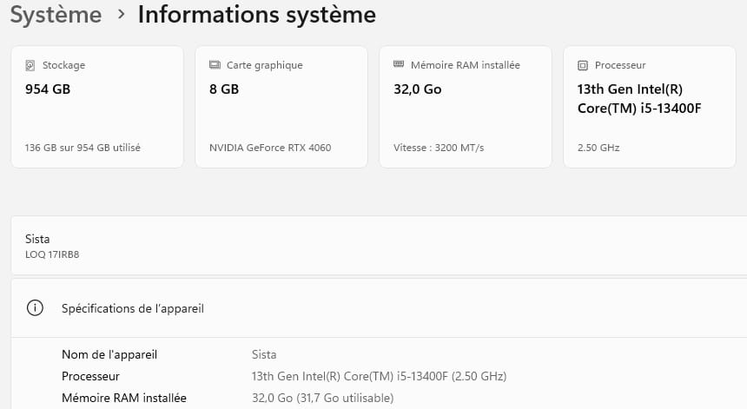Open the Stockage 954 GB card
Image resolution: width=747 pixels, height=409 pixels.
point(96,106)
